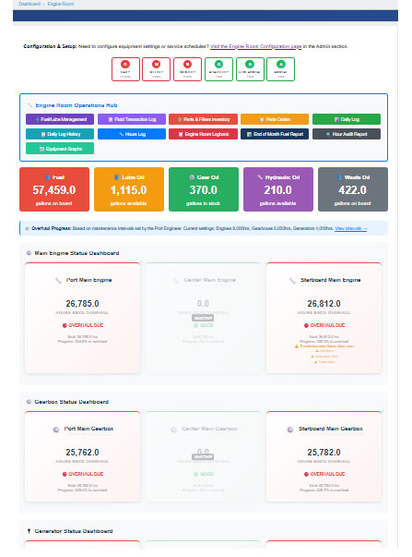Click the wrench icon beside Engine Room Operations Hub
The image size is (412, 557).
coord(29,105)
